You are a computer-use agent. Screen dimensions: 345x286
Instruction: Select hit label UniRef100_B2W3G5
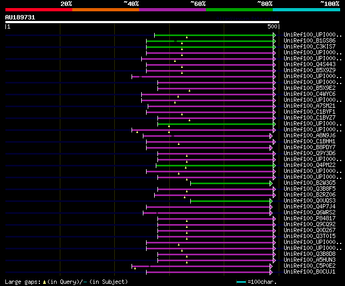[309, 183]
